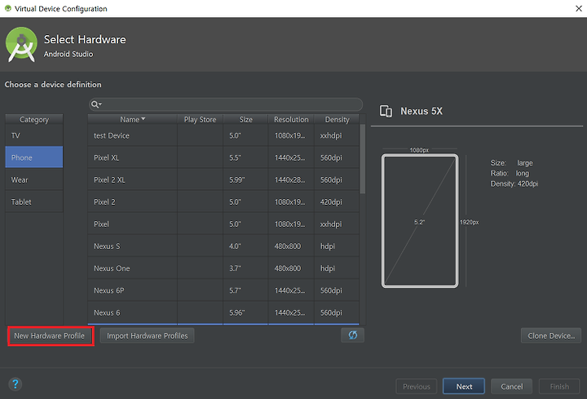Click the 4.0" size cell
Image resolution: width=587 pixels, height=399 pixels.
pyautogui.click(x=245, y=246)
